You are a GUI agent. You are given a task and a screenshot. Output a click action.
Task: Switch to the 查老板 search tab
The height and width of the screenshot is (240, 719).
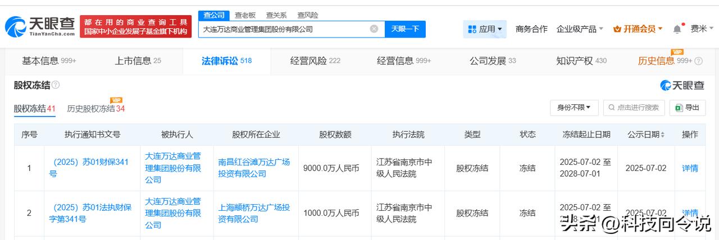245,15
